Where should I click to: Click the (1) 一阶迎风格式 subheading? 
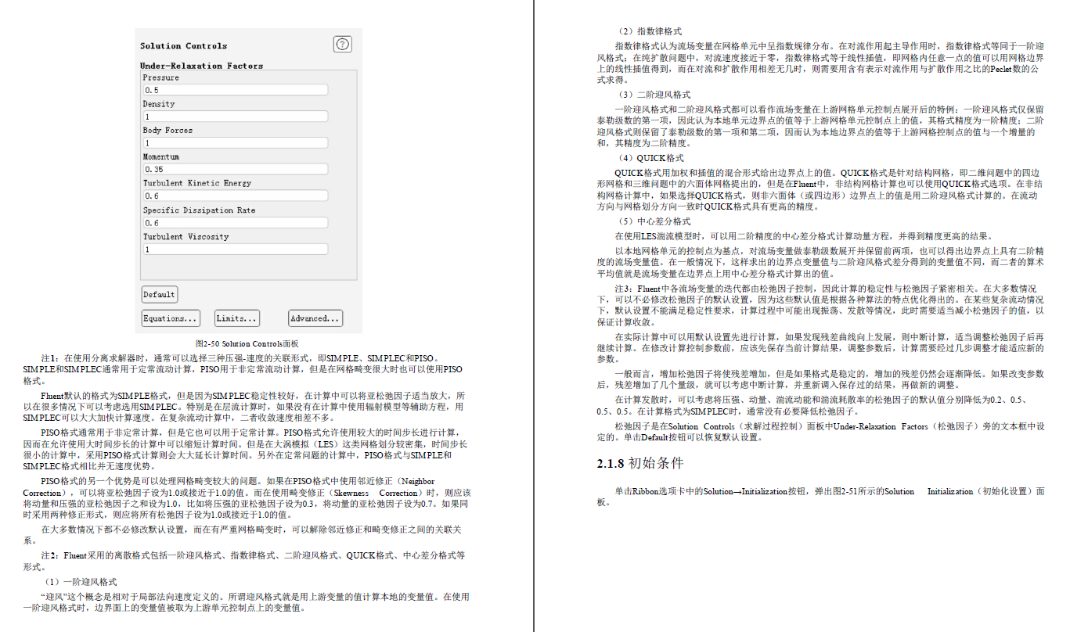[80, 582]
